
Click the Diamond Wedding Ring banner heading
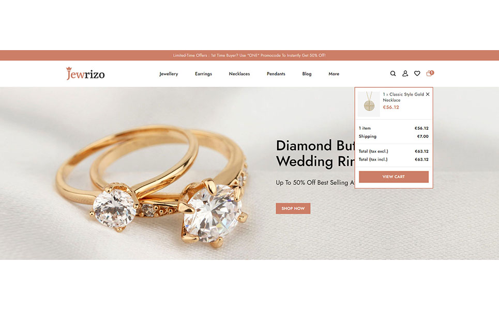point(315,153)
